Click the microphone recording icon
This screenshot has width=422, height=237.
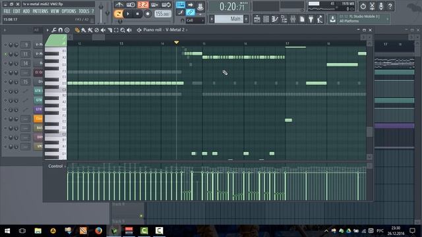point(381,6)
